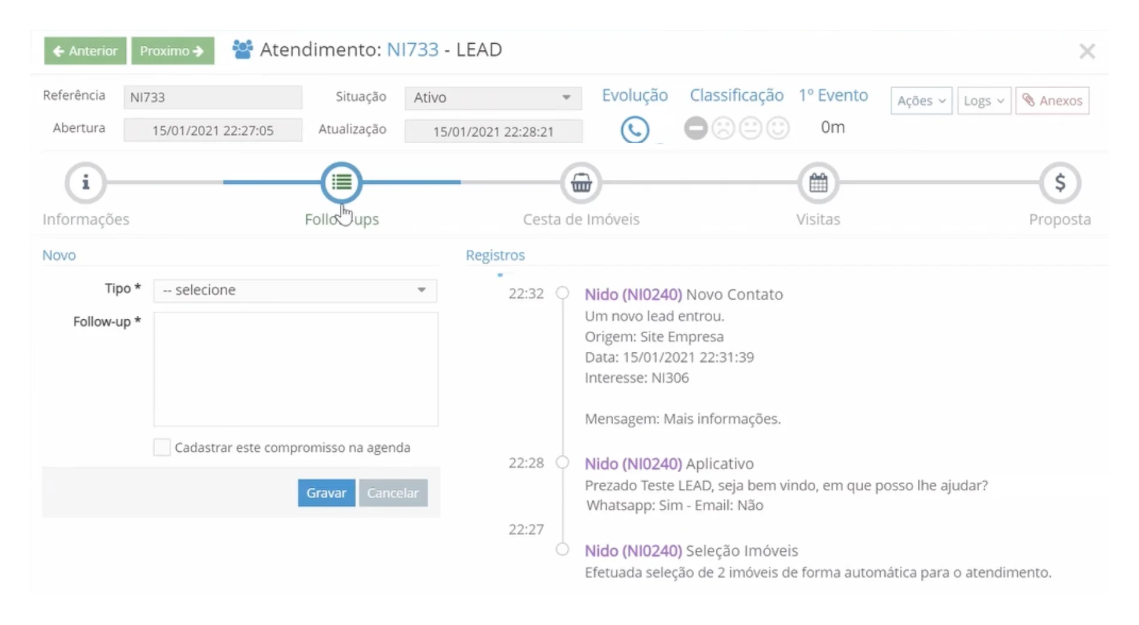Select the neutral face classification
Viewport: 1139px width, 625px height.
pyautogui.click(x=751, y=128)
